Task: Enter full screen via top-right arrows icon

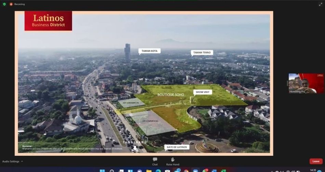Action: click(321, 4)
